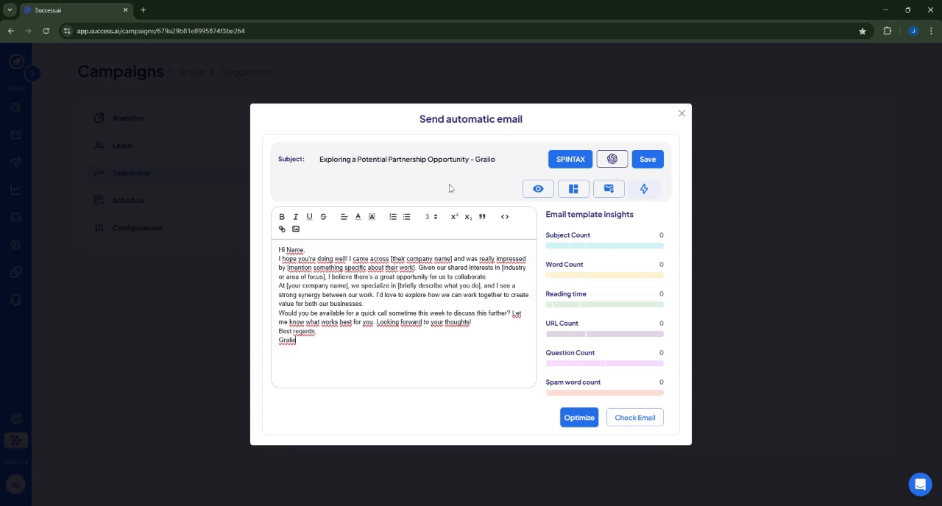Click the URL Count label
Viewport: 942px width, 506px height.
click(562, 324)
